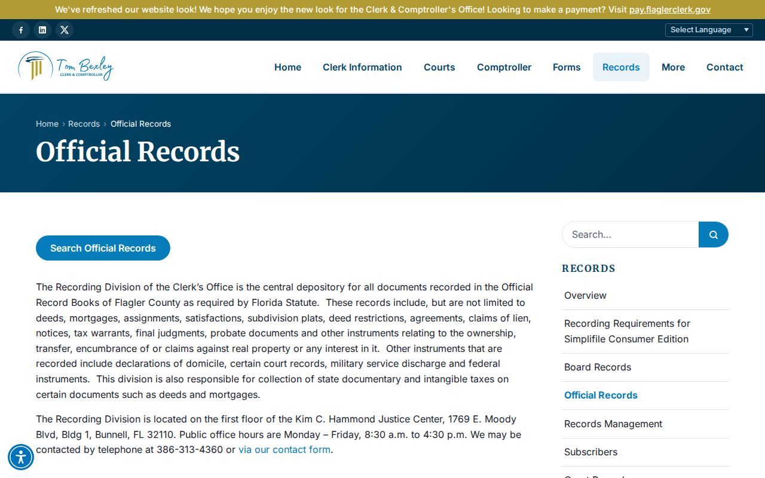The height and width of the screenshot is (478, 765).
Task: Open the Clerk Information menu
Action: (362, 67)
